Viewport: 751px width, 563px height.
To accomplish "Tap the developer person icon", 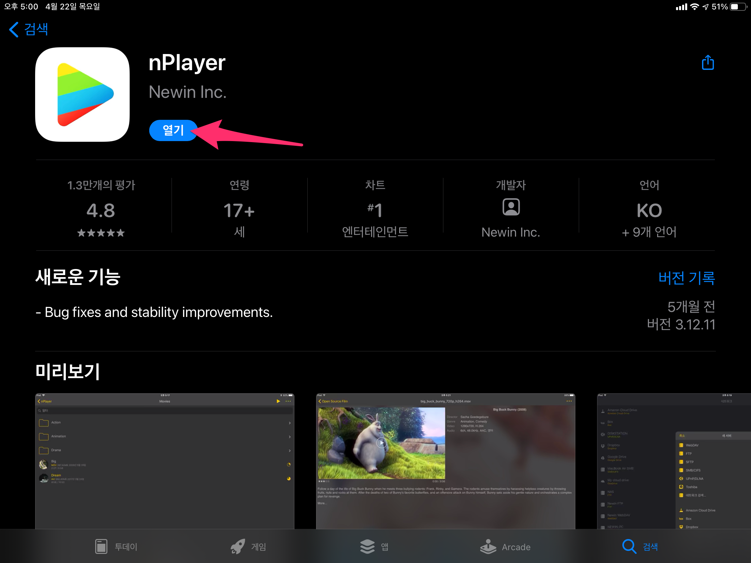I will click(511, 207).
